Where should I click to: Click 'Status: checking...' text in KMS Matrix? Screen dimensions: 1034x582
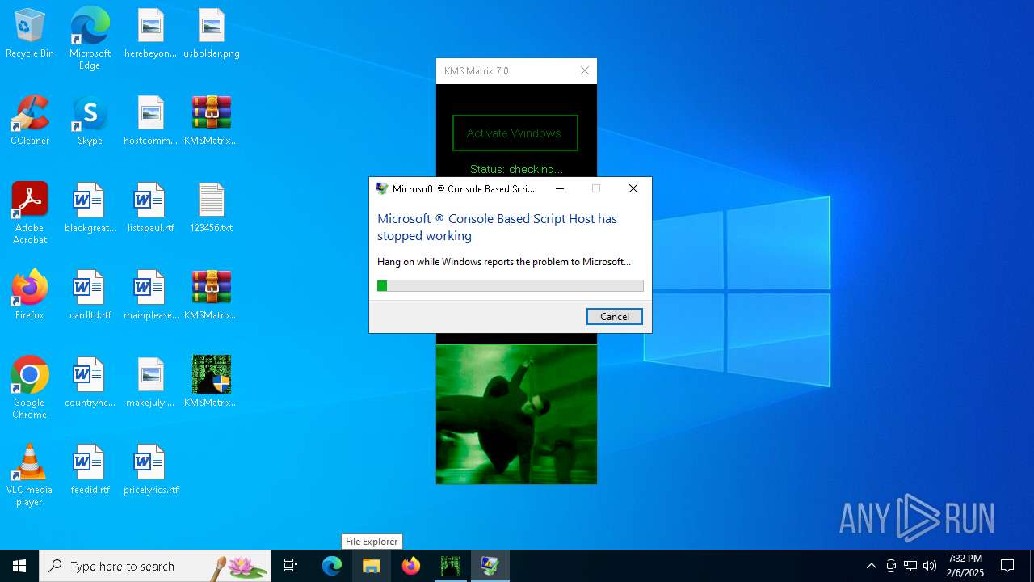[516, 169]
